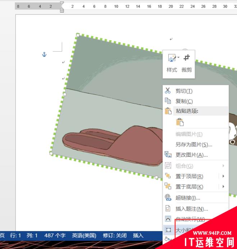The image size is (237, 249).
Task: Expand the 置于顶层 submenu arrow
Action: point(223,176)
